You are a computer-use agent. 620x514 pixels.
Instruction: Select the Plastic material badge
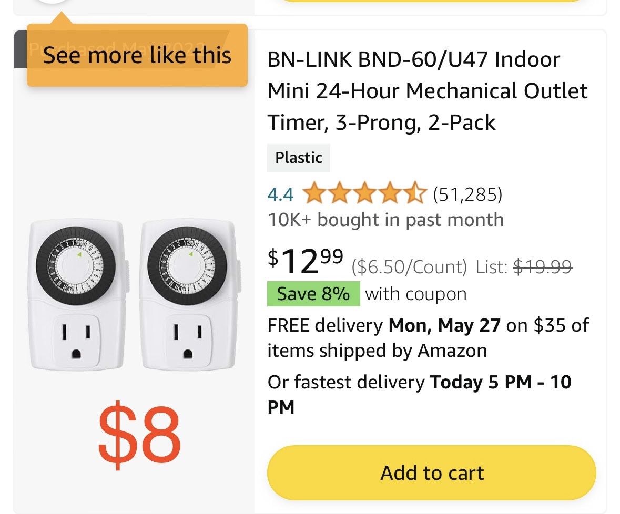click(298, 157)
